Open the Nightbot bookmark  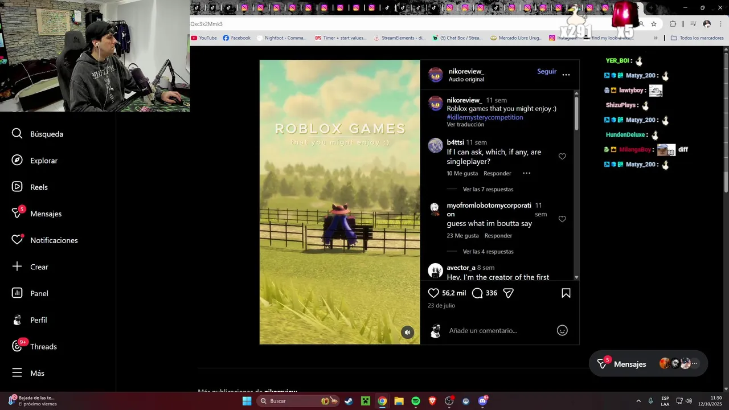[281, 38]
